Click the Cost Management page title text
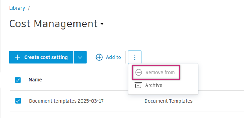 [x=53, y=24]
